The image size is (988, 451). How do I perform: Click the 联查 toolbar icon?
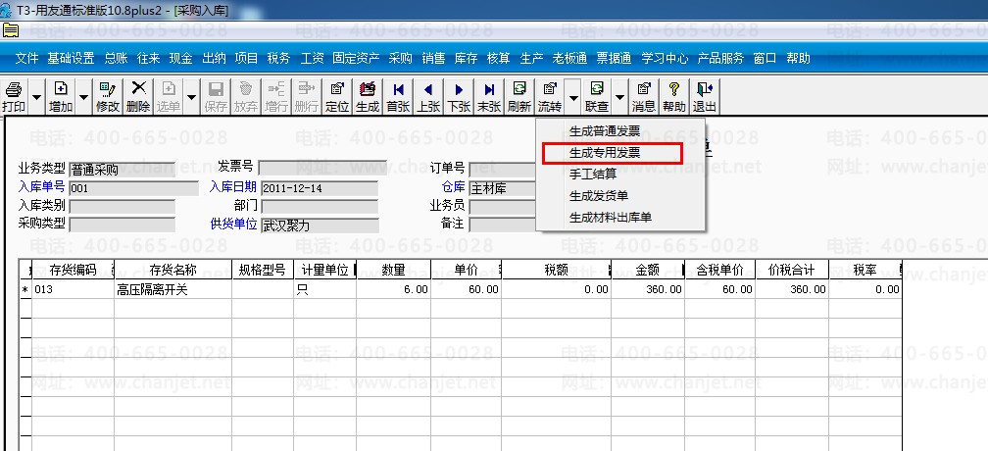coord(596,97)
